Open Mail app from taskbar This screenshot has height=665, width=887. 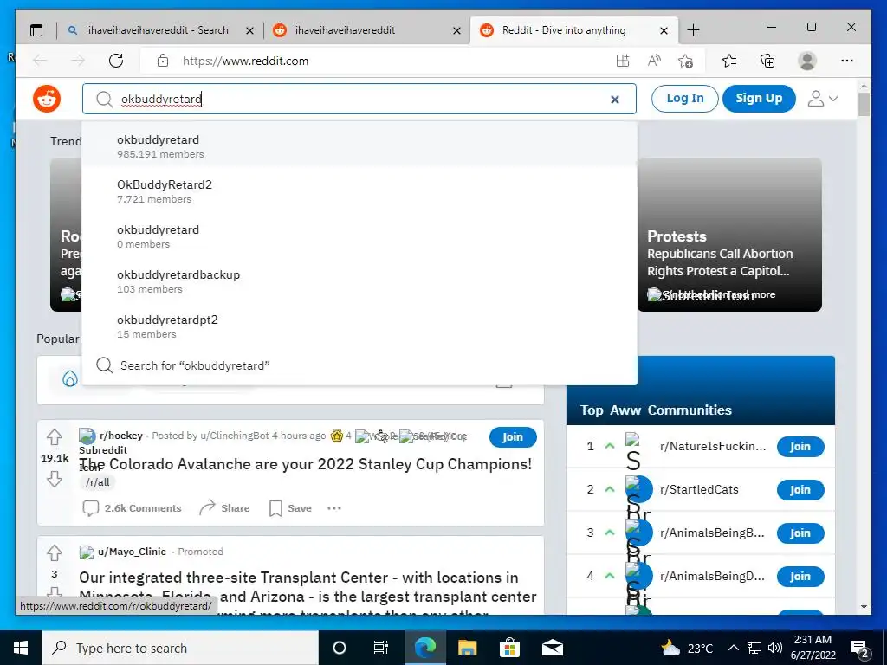click(552, 648)
